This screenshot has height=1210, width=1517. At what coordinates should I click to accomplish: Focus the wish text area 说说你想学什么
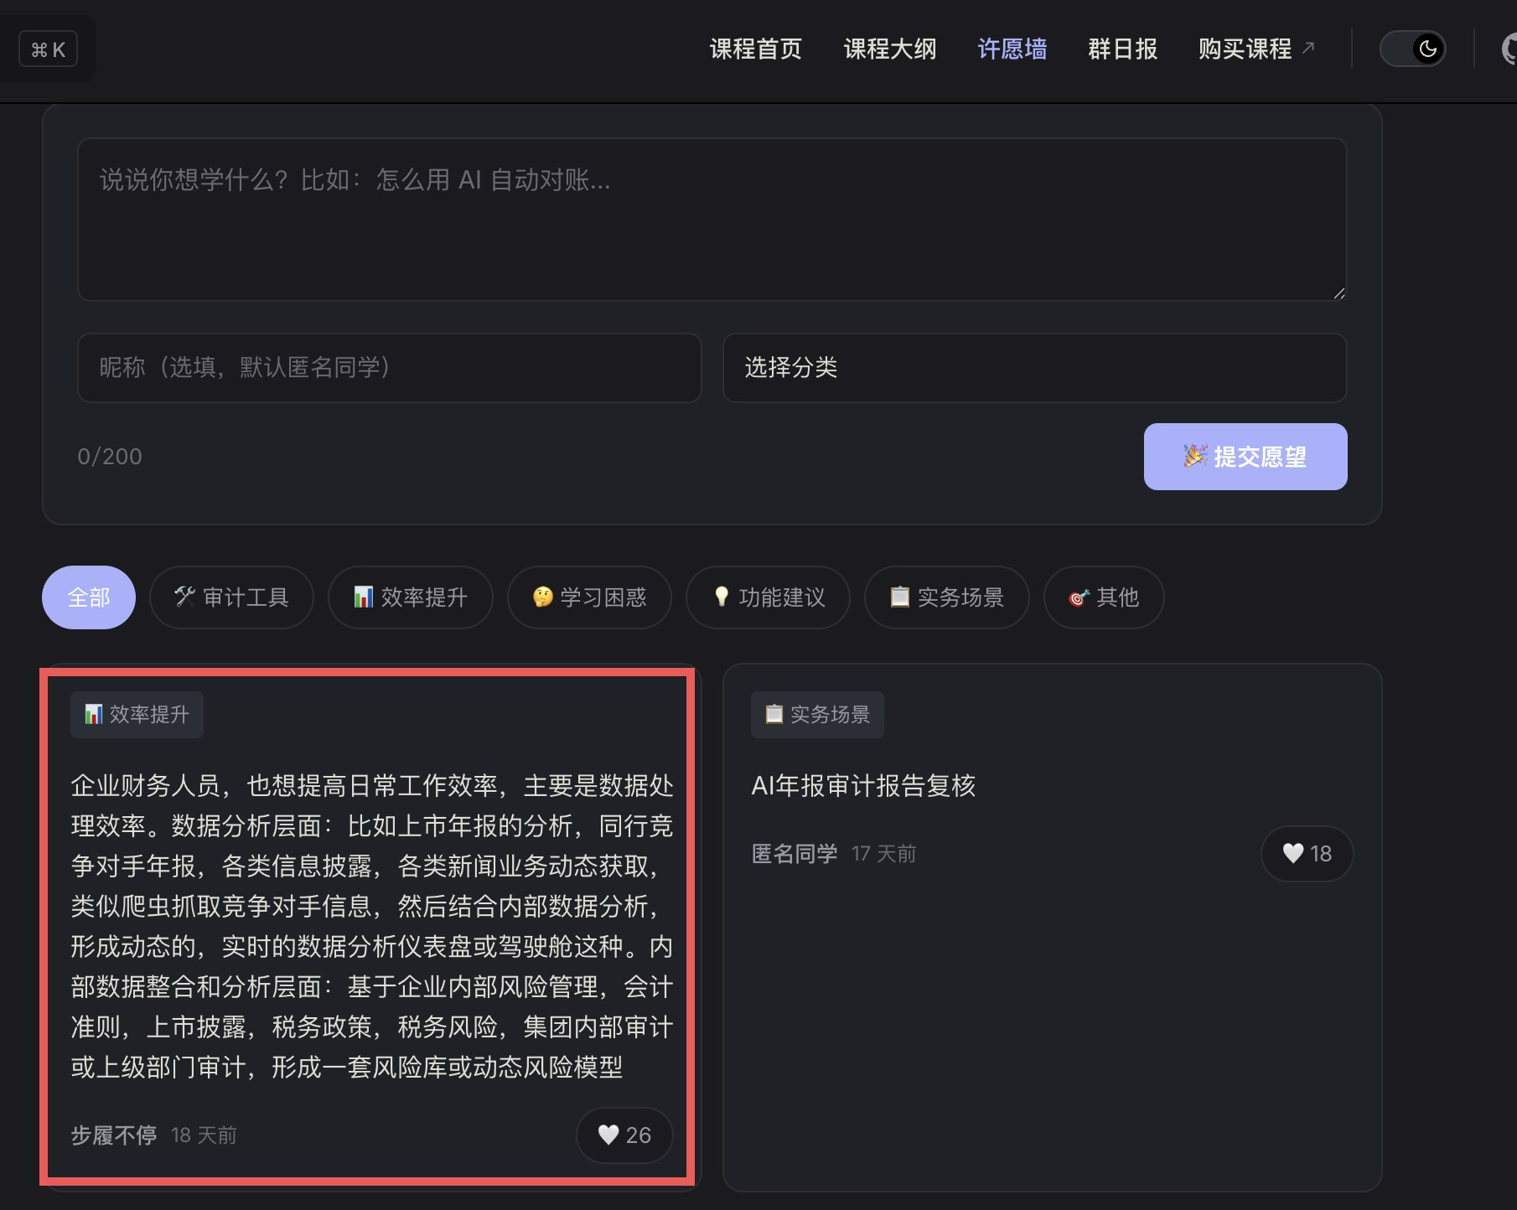pyautogui.click(x=712, y=220)
